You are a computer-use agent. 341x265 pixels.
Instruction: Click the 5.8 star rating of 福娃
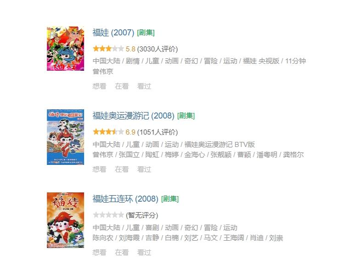pos(108,49)
